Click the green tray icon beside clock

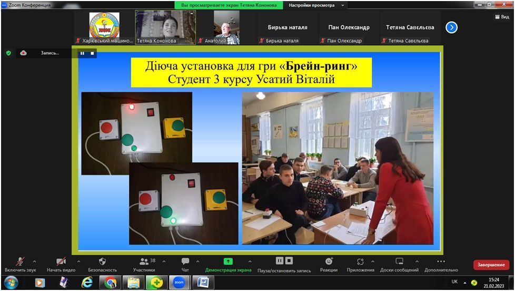(x=474, y=283)
